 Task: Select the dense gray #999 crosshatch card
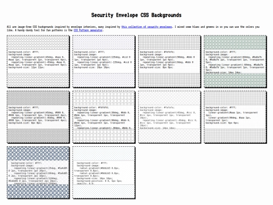click(x=38, y=117)
